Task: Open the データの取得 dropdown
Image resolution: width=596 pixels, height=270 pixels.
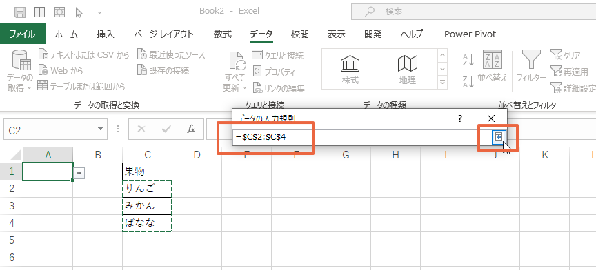Action: click(20, 72)
